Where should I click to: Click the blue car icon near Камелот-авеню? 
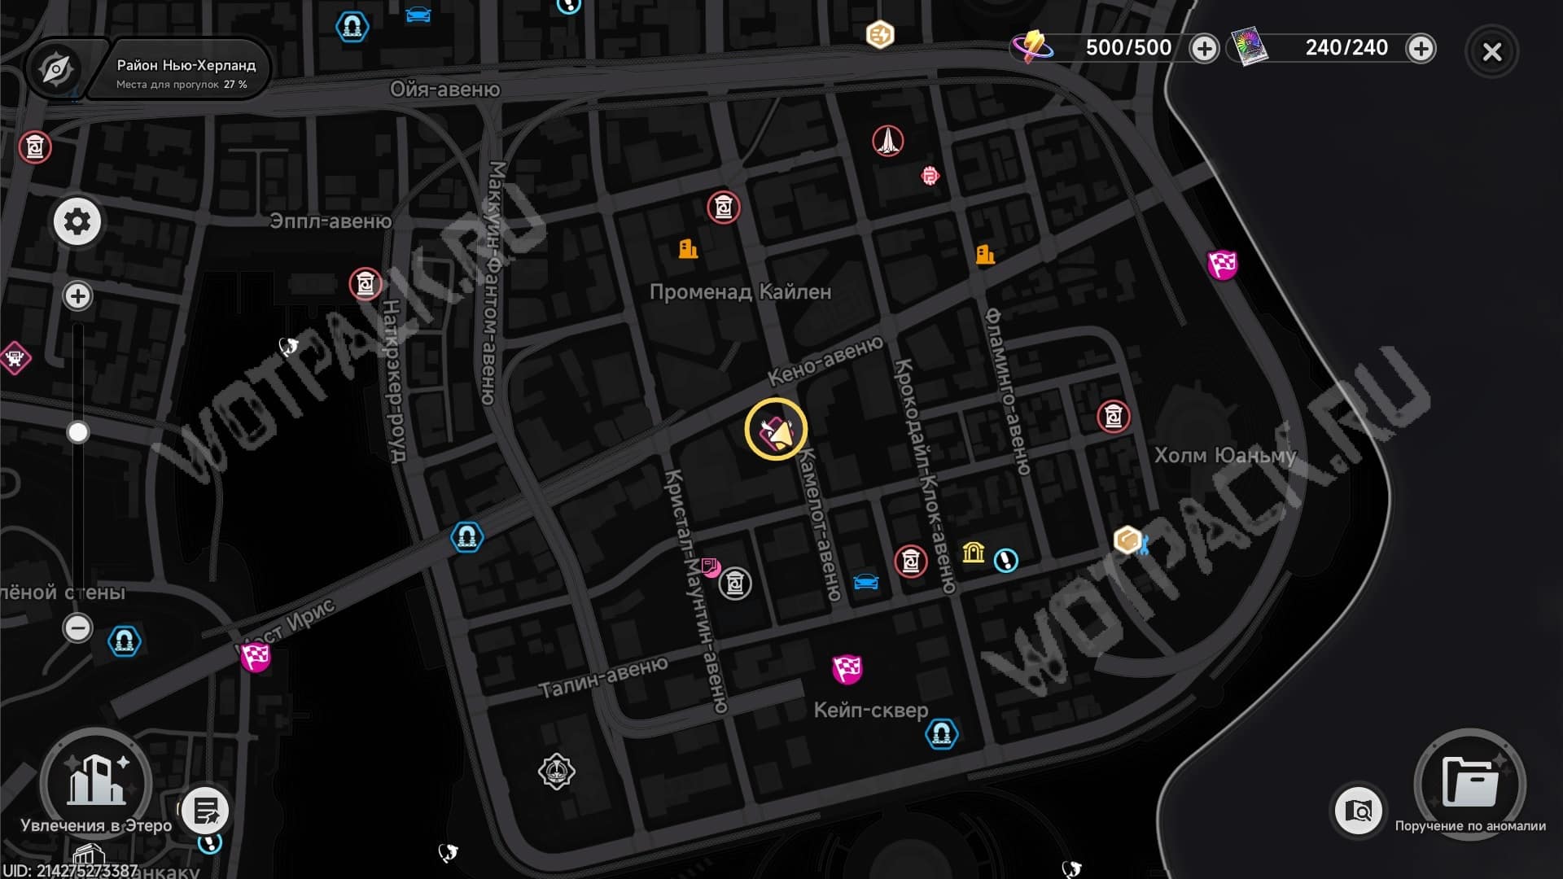pyautogui.click(x=866, y=582)
